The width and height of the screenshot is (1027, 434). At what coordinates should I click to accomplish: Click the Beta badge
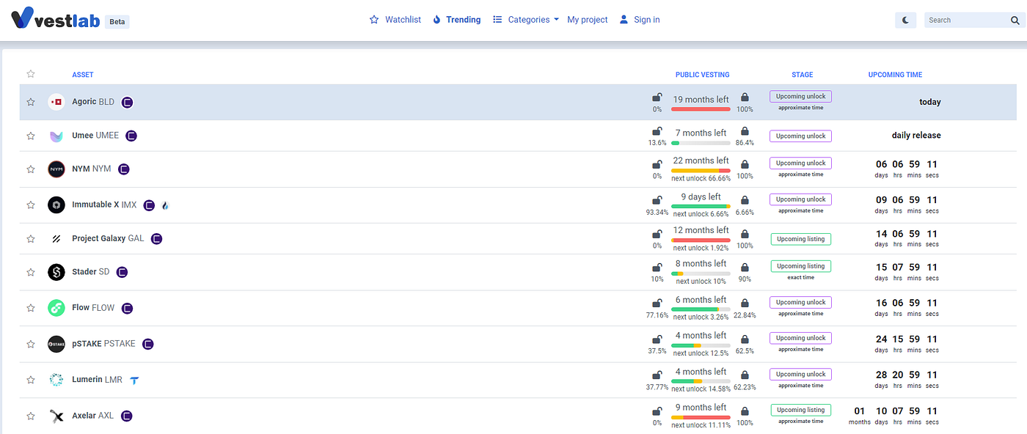coord(117,21)
